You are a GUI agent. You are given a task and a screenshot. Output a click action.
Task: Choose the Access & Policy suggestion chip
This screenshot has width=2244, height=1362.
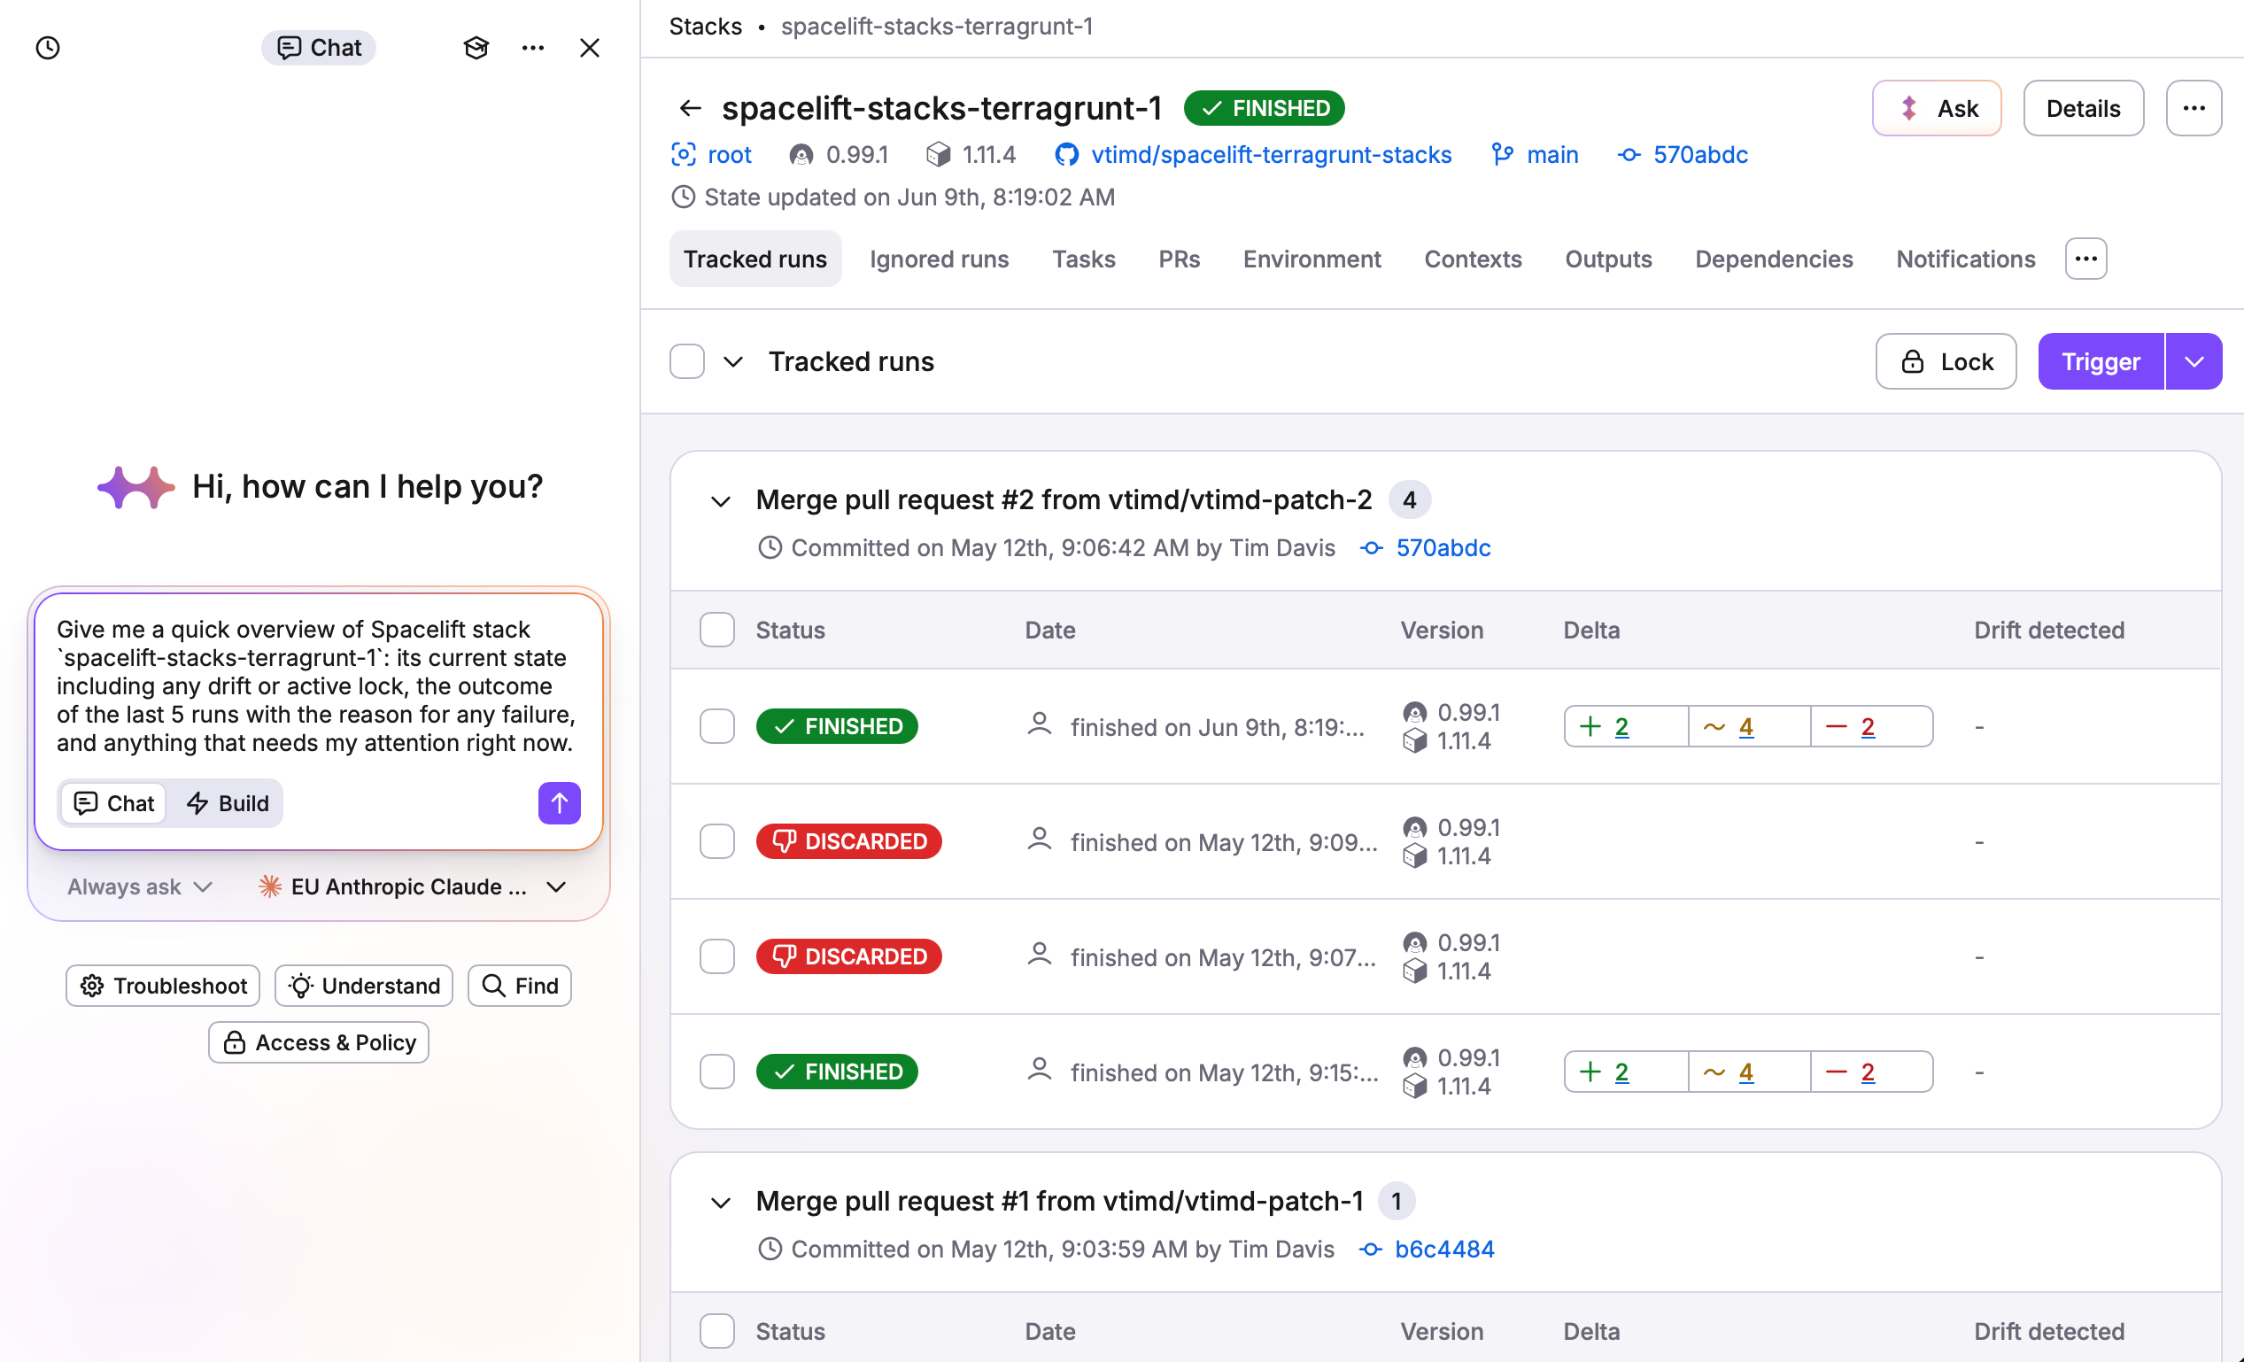pyautogui.click(x=319, y=1042)
